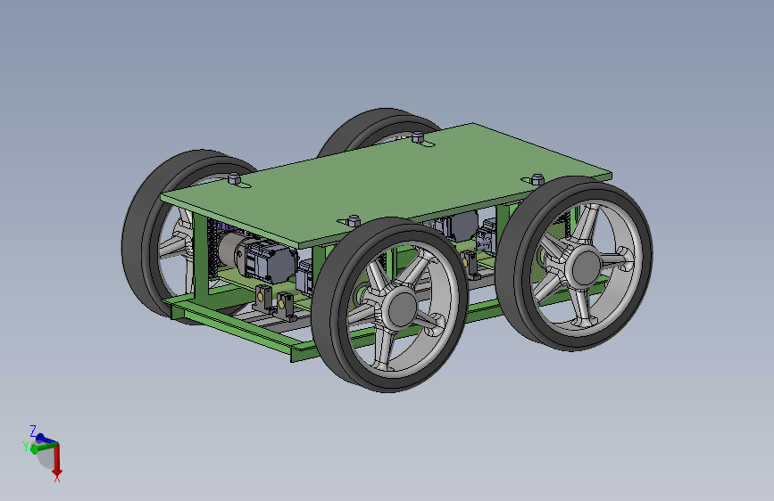Select the tire of the far-left wheel
This screenshot has height=501, width=774.
pyautogui.click(x=141, y=237)
